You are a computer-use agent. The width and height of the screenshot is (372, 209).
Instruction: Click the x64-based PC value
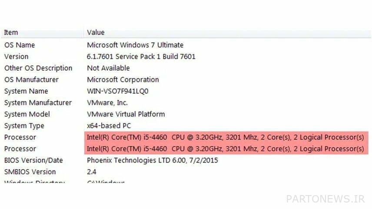tap(109, 126)
